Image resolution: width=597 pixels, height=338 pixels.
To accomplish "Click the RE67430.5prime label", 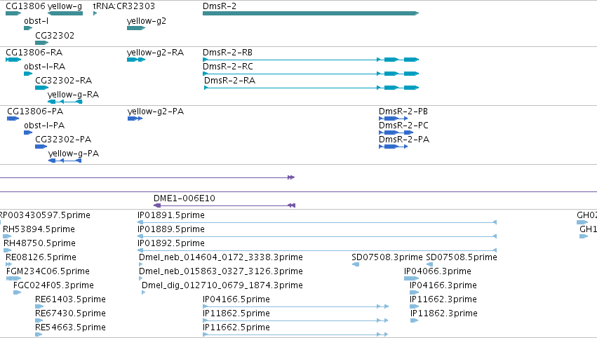I will [x=70, y=313].
